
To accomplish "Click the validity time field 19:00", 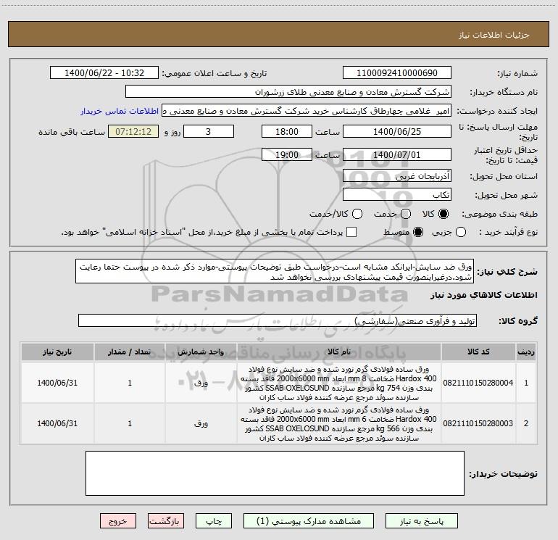I will (287, 154).
